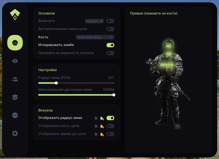Expand the Кость dropdown showing Head, Neck, Body

[95, 37]
